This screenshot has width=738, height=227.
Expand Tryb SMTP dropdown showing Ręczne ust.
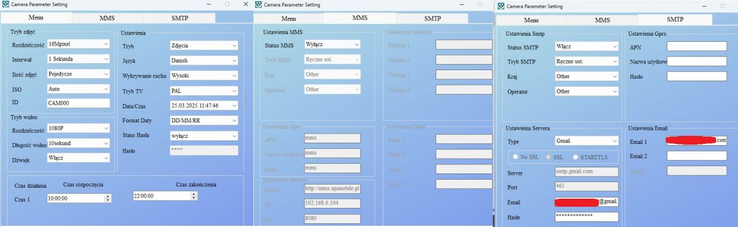(x=587, y=62)
